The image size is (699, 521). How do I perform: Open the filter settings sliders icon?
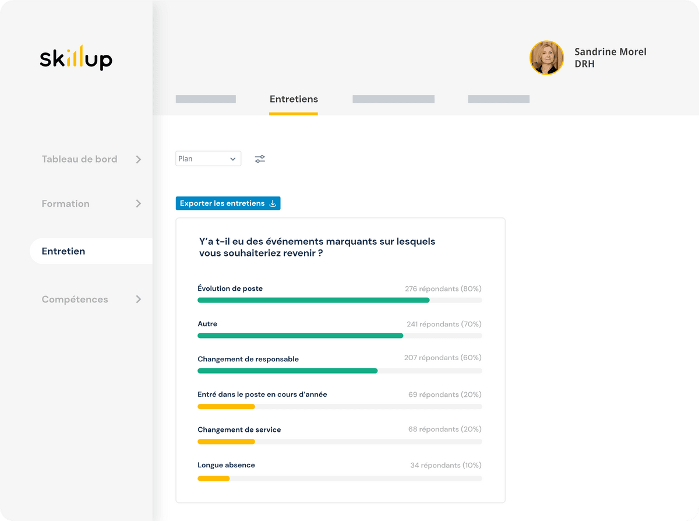(260, 159)
